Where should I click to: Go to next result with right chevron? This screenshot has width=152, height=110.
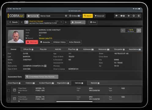tap(66, 22)
